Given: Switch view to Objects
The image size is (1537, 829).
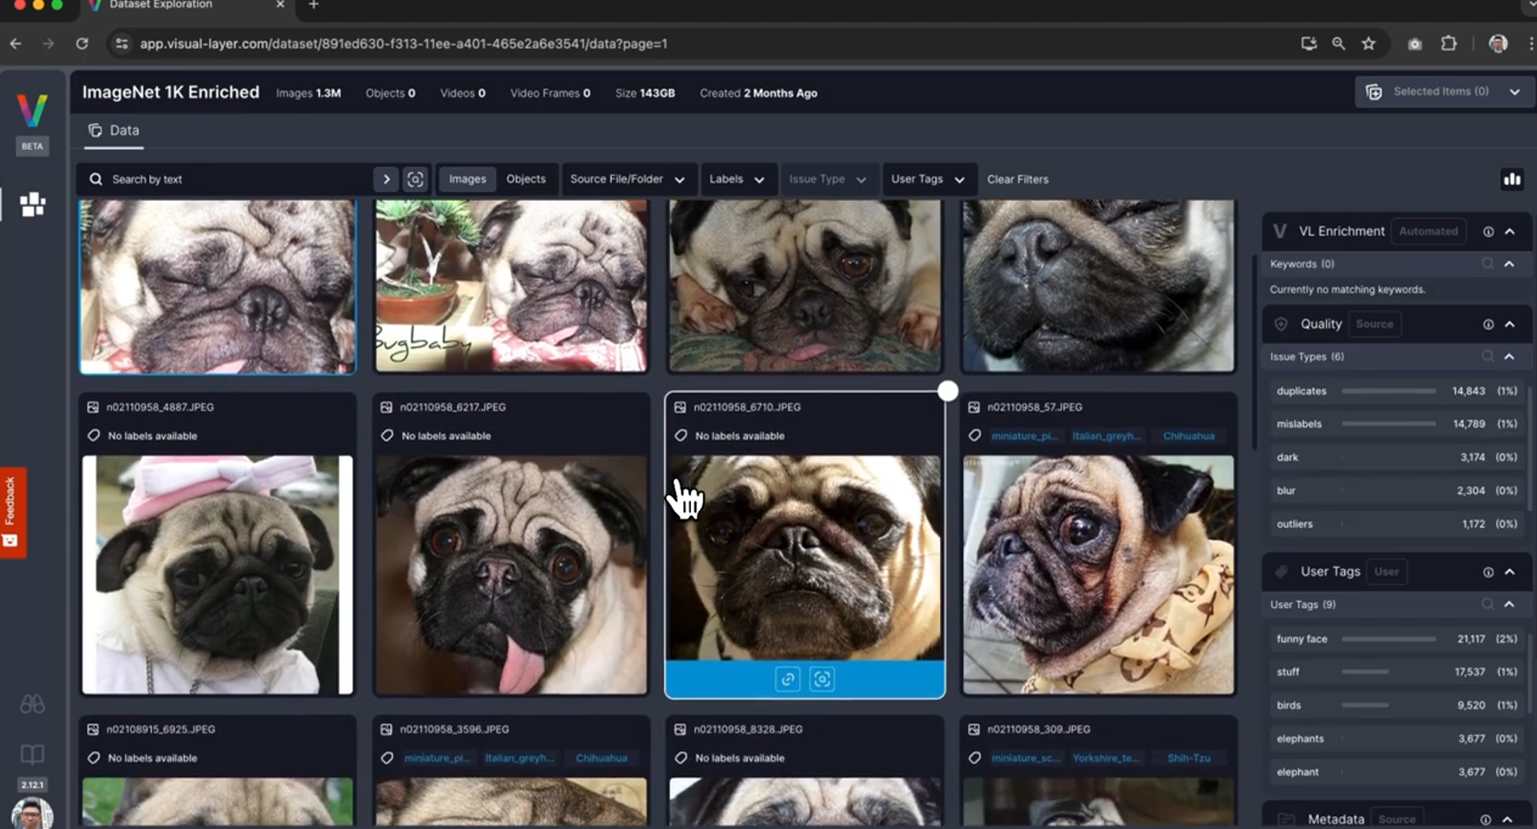Looking at the screenshot, I should point(526,179).
